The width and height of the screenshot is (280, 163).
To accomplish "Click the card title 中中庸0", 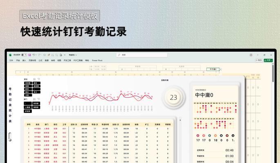I will pyautogui.click(x=204, y=95).
